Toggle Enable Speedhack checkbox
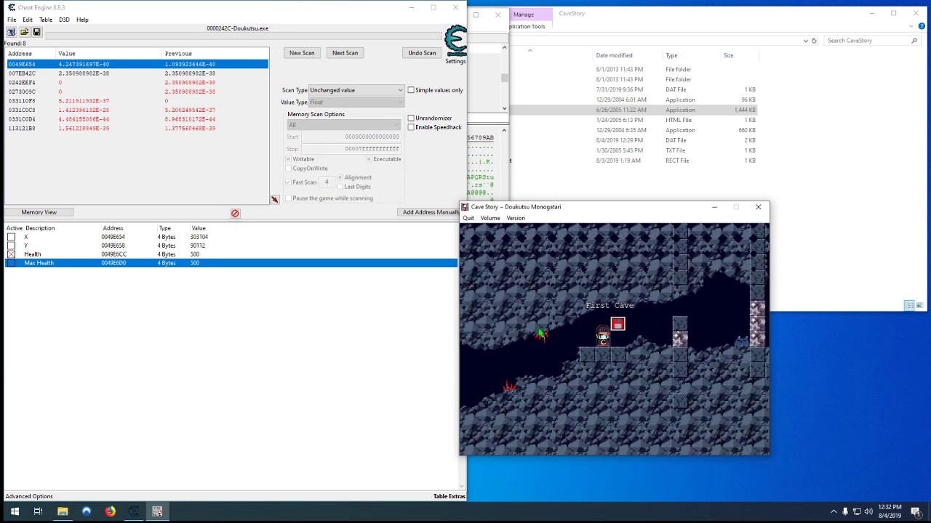 (411, 127)
